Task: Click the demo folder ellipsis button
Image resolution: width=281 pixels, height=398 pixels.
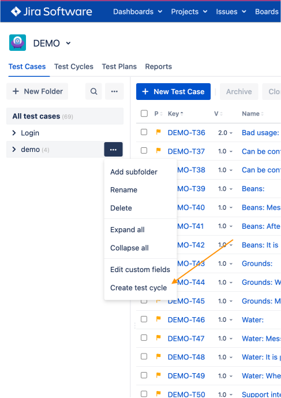Action: click(x=113, y=150)
